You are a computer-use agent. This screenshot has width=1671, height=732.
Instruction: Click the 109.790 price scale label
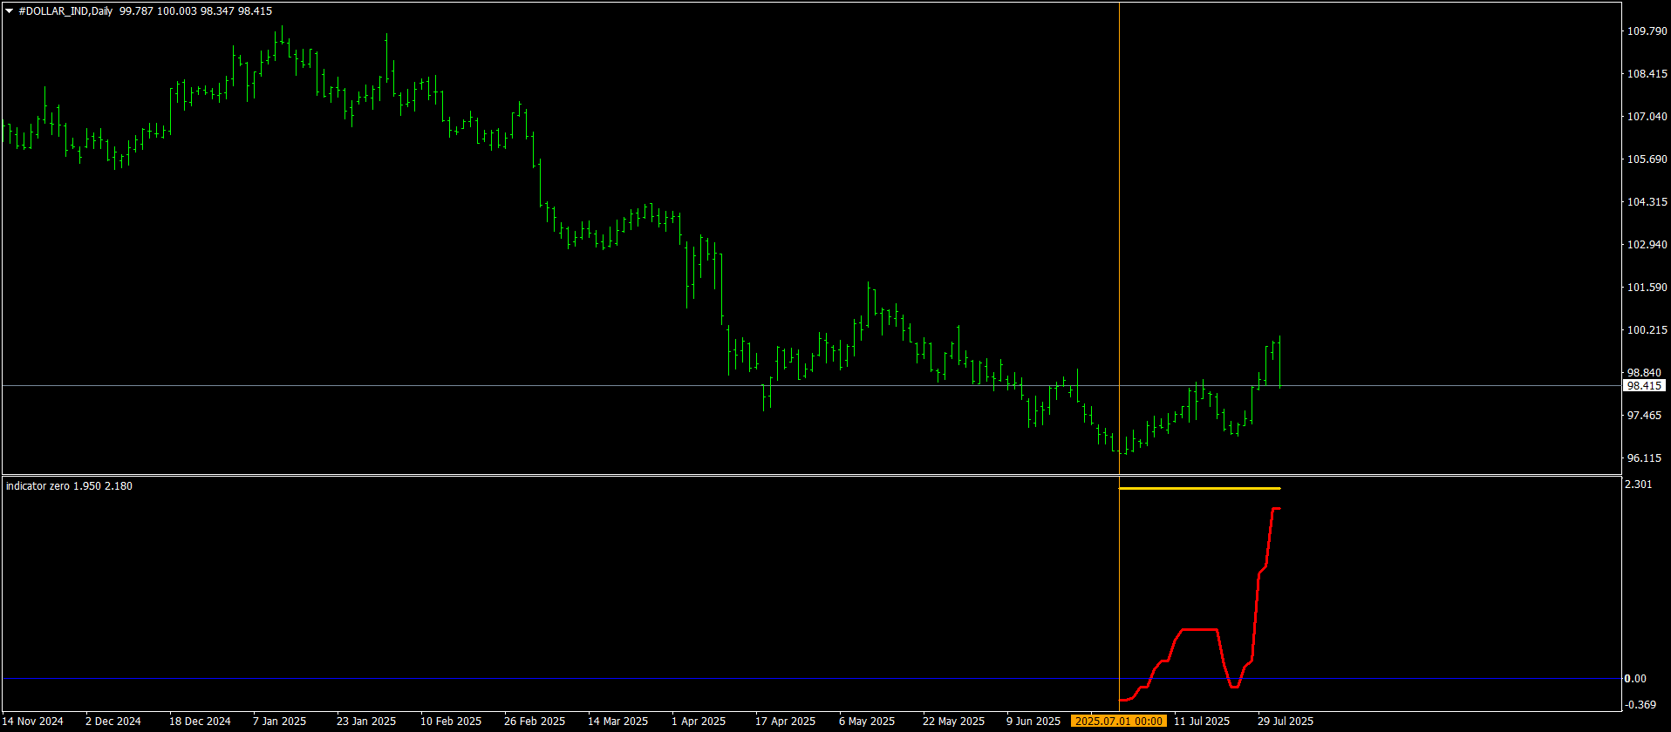coord(1647,31)
